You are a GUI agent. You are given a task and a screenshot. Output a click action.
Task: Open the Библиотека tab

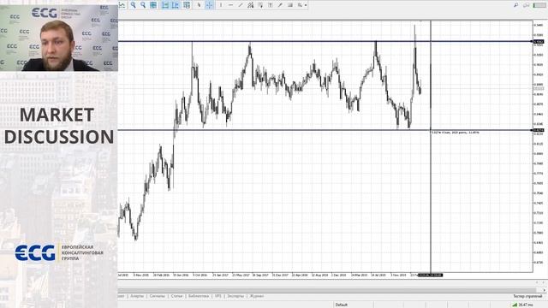[199, 296]
